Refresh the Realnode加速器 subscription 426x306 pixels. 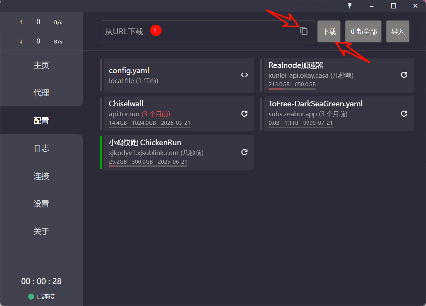404,75
